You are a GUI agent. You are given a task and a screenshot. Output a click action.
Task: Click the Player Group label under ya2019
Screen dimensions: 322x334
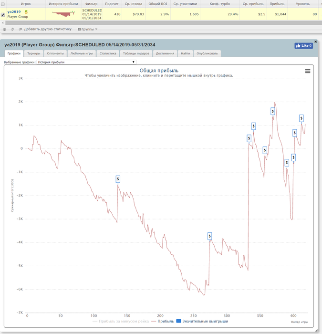pos(18,17)
